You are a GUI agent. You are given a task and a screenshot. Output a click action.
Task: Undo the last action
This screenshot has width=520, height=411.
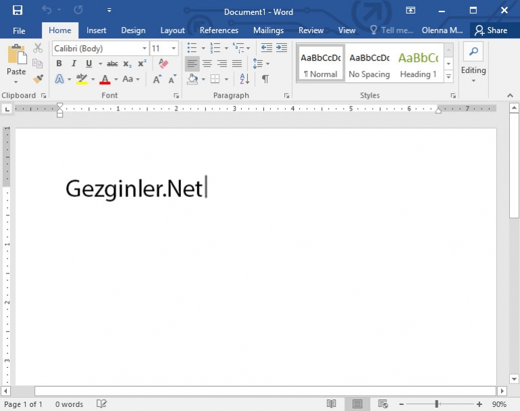47,10
